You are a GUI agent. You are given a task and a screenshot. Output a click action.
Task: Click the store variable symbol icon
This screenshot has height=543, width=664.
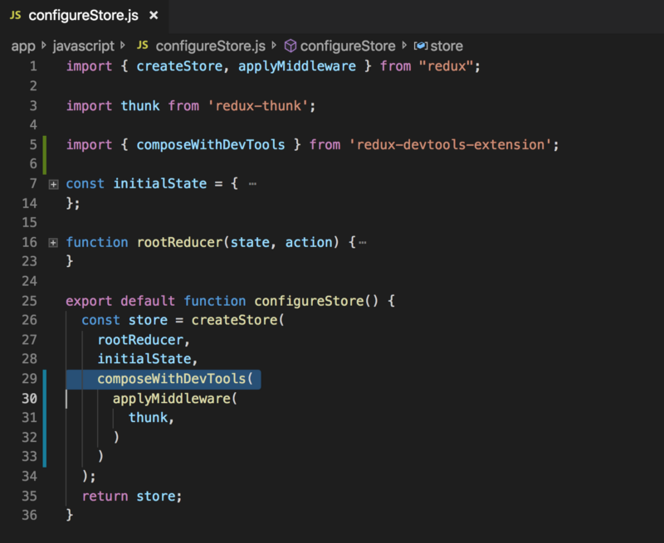420,46
